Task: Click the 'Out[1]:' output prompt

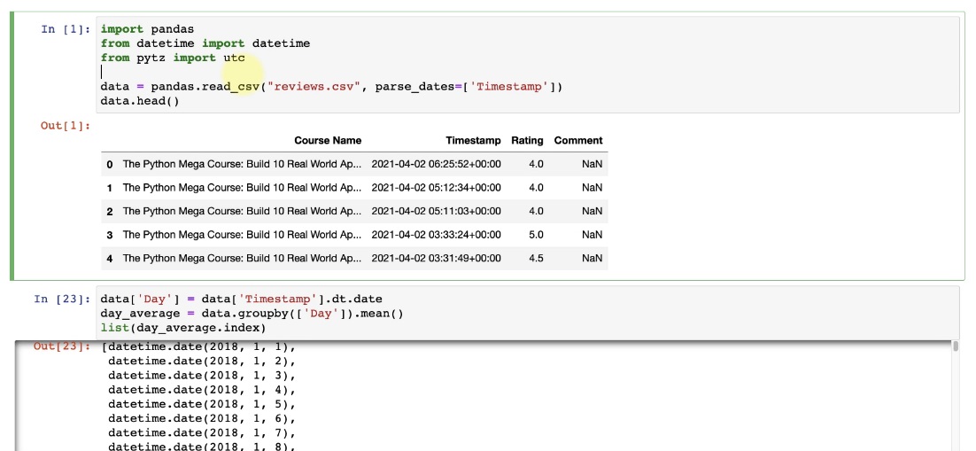Action: click(66, 126)
